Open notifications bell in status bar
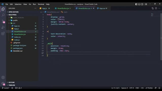The height and width of the screenshot is (91, 162). 159,88
